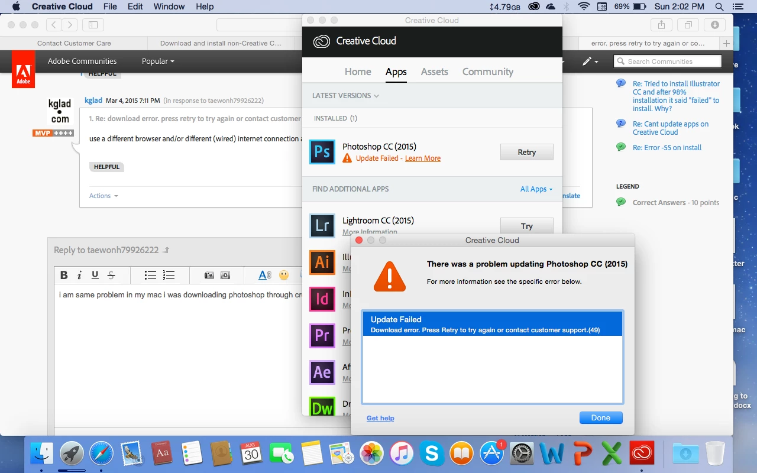
Task: Click the Adobe logo in Safari page
Action: (x=23, y=69)
